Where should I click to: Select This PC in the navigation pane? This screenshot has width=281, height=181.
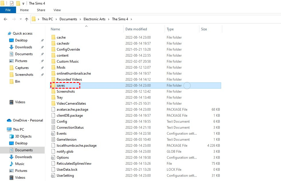click(x=18, y=129)
